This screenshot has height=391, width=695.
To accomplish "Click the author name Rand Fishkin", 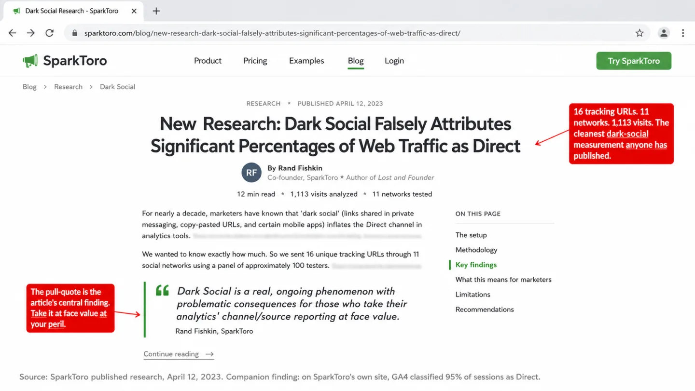I will coord(300,168).
